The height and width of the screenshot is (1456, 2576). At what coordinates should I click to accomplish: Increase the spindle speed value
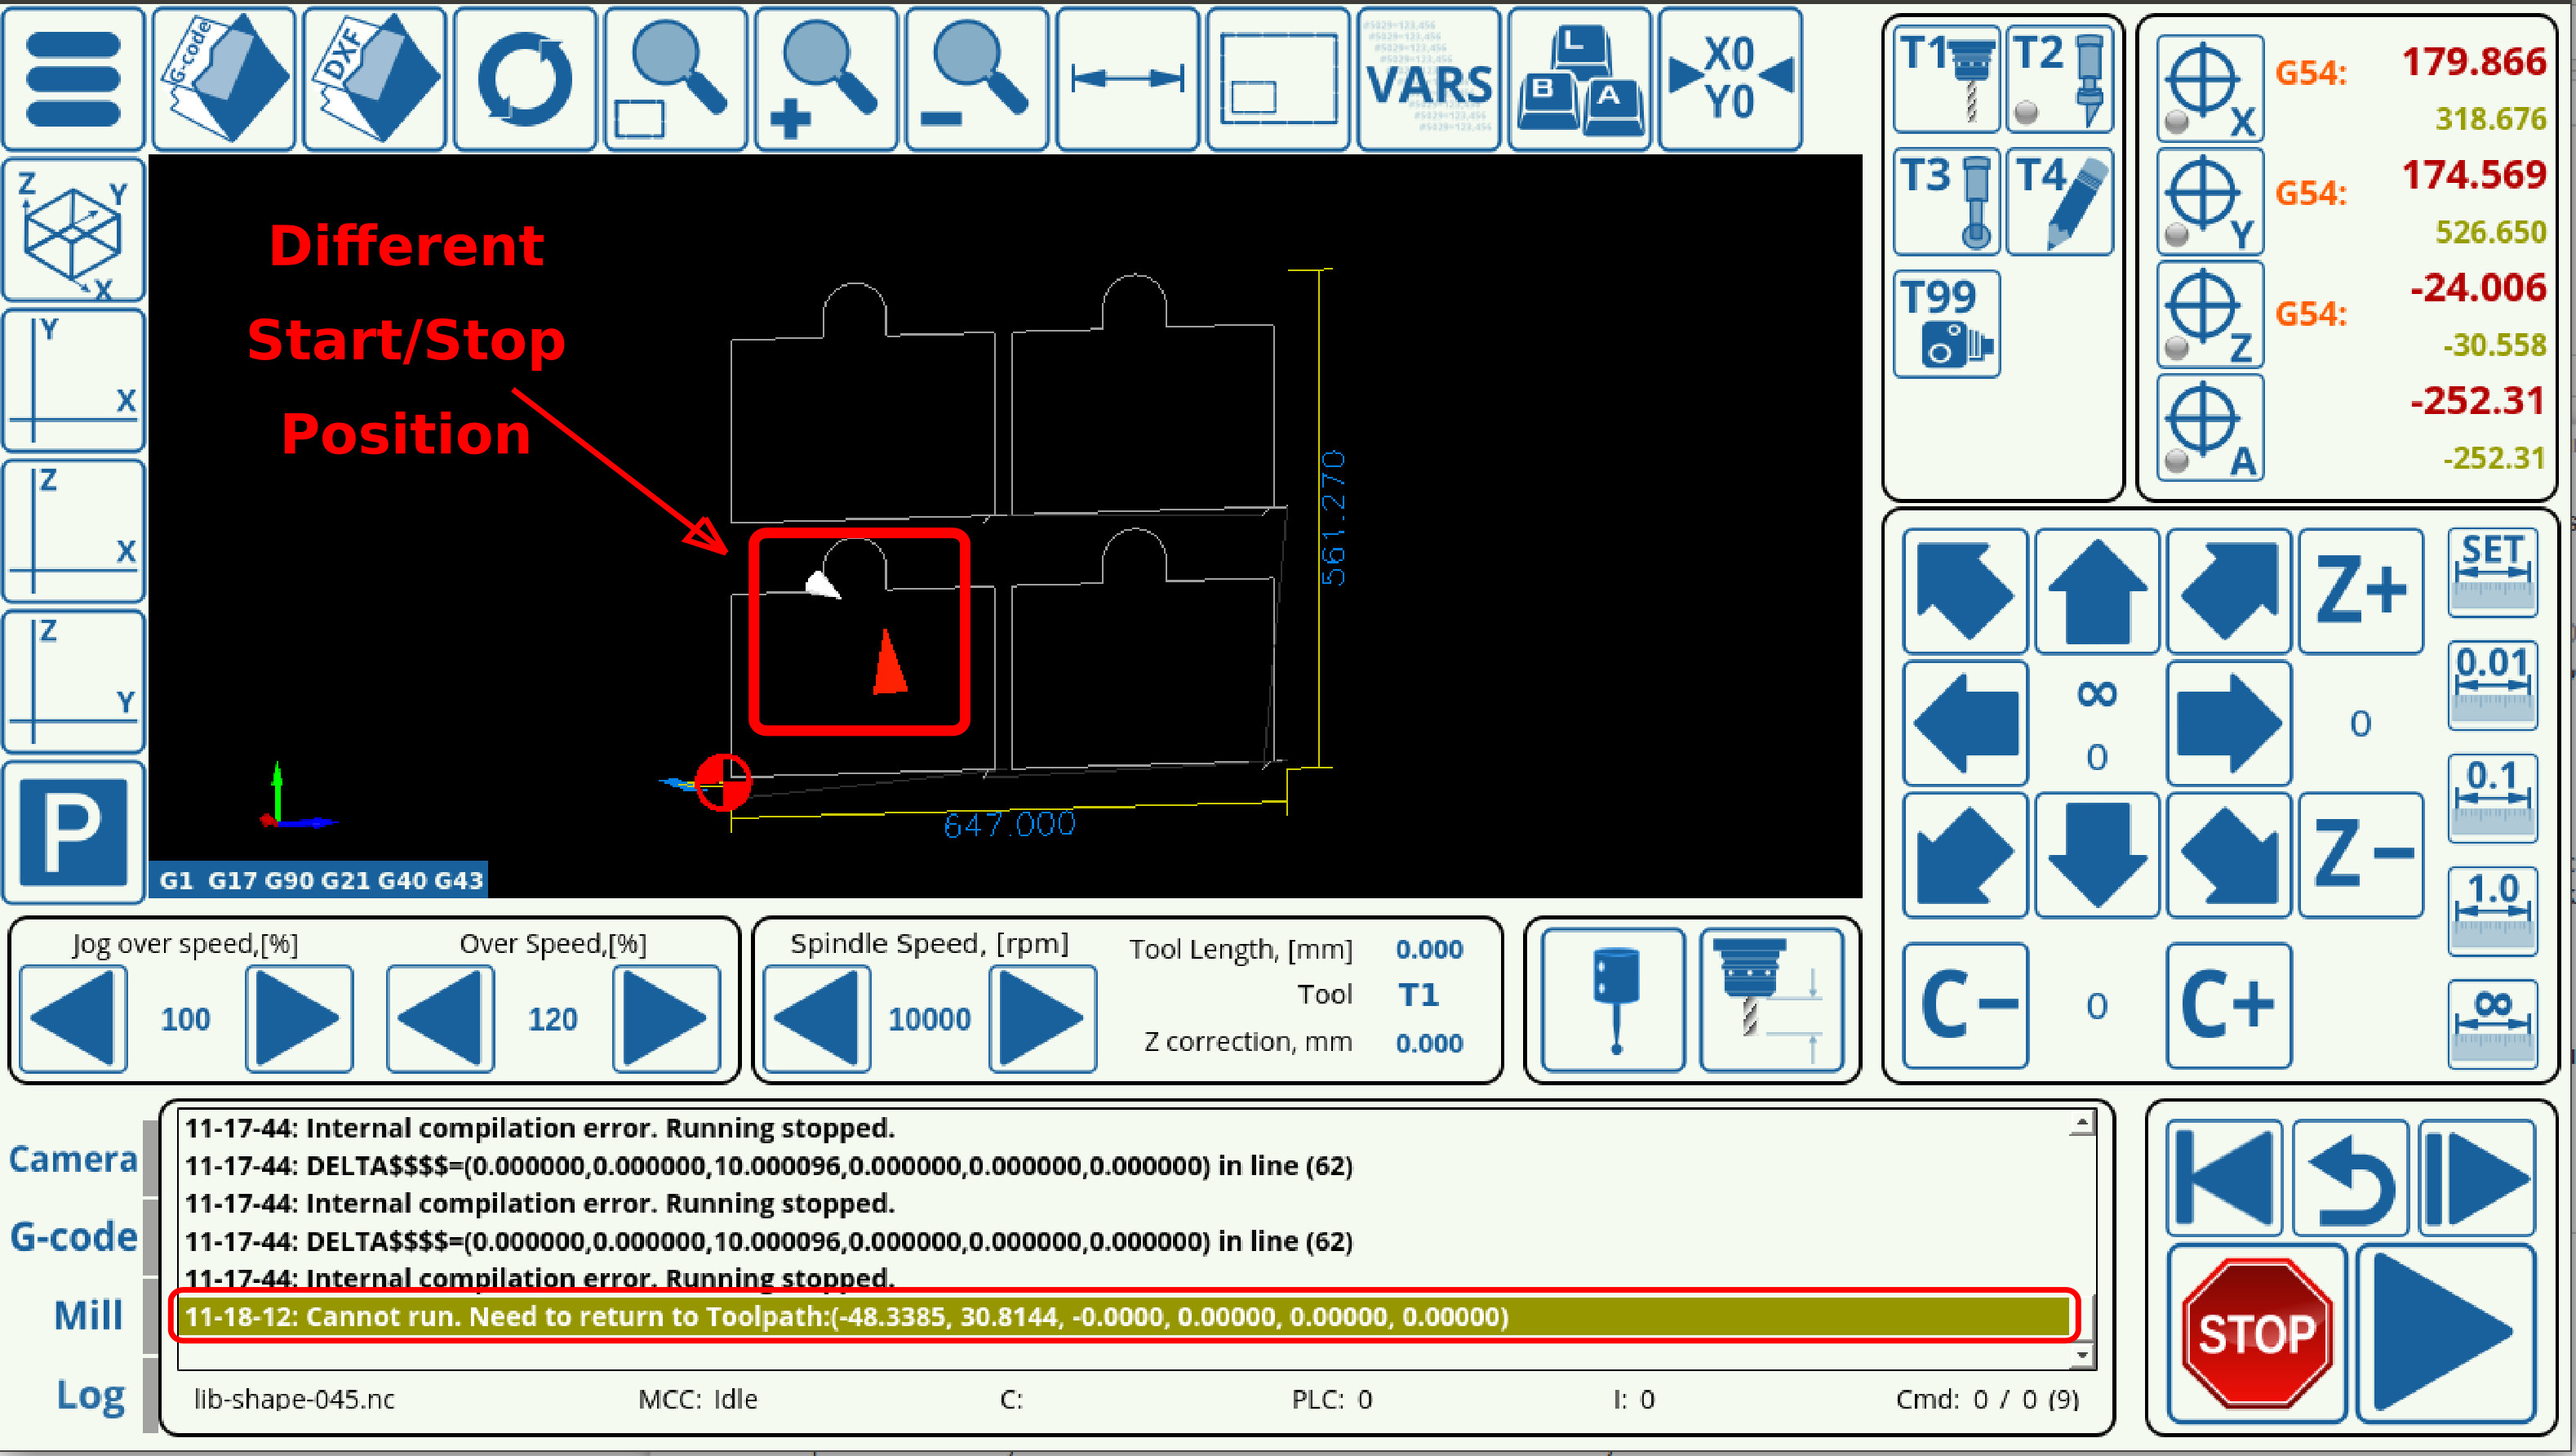tap(1042, 1017)
